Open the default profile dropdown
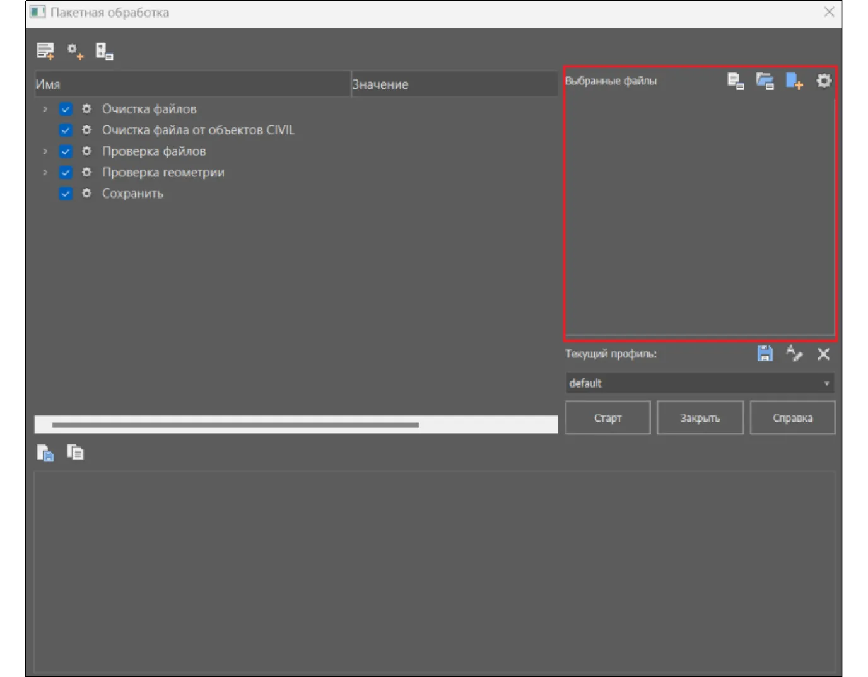Image resolution: width=868 pixels, height=677 pixels. pyautogui.click(x=700, y=383)
